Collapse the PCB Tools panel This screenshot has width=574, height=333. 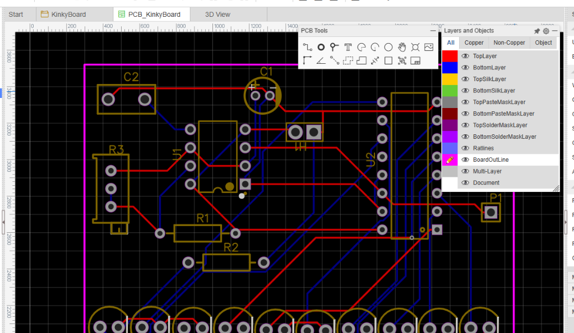click(x=432, y=31)
